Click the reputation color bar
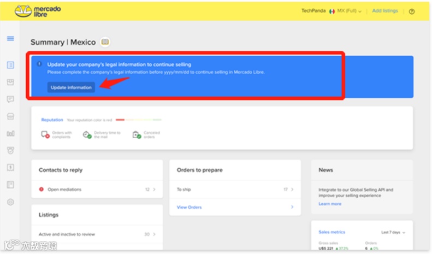Viewport: 432px width, 254px height. click(x=139, y=120)
